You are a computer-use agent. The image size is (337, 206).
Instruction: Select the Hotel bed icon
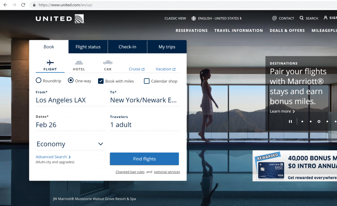click(x=79, y=63)
